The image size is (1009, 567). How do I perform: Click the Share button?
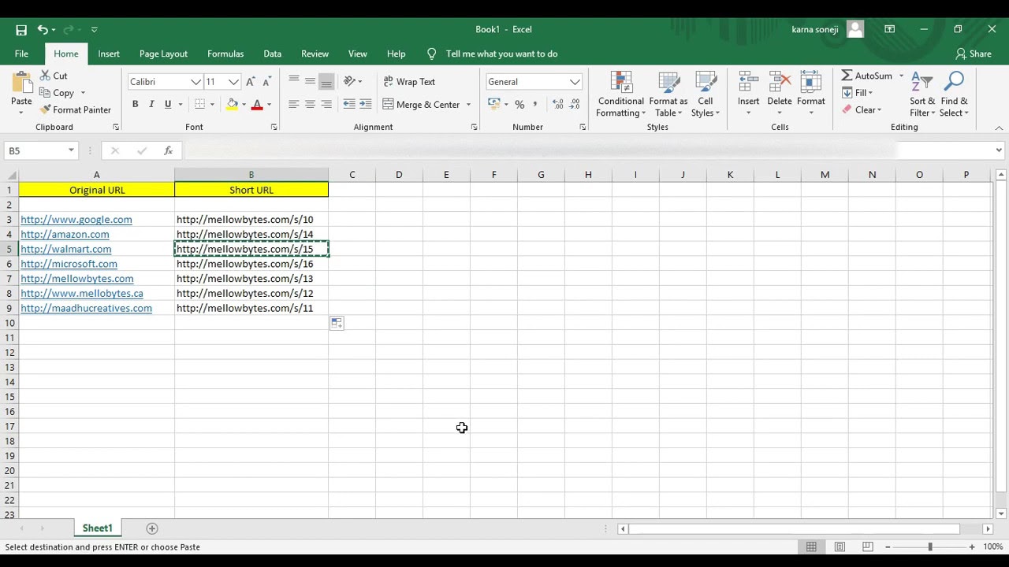click(x=974, y=54)
